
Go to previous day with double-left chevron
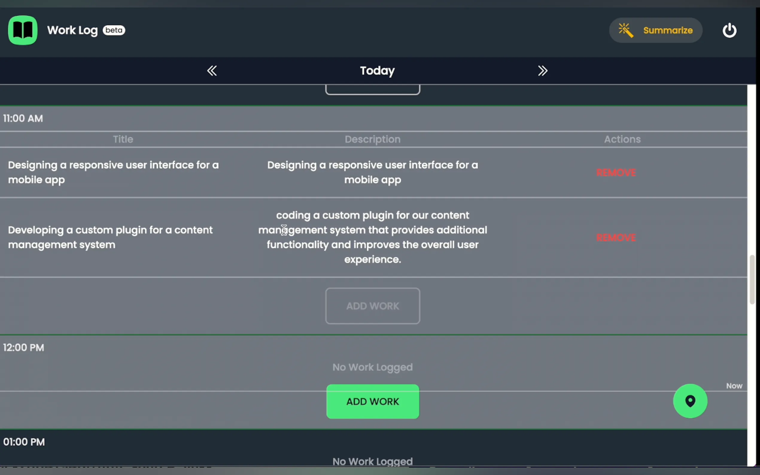pyautogui.click(x=212, y=71)
